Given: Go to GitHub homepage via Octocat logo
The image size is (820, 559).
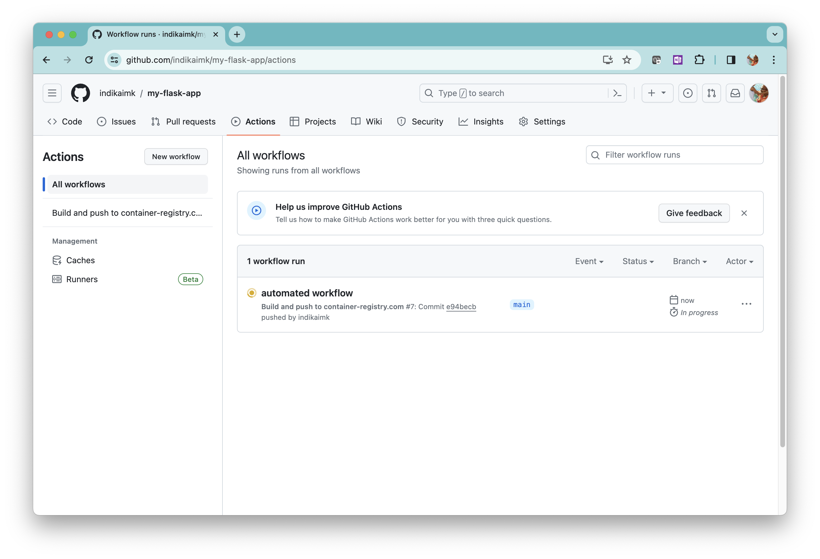Looking at the screenshot, I should click(x=81, y=93).
